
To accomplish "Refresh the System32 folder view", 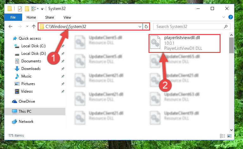I will point(146,26).
